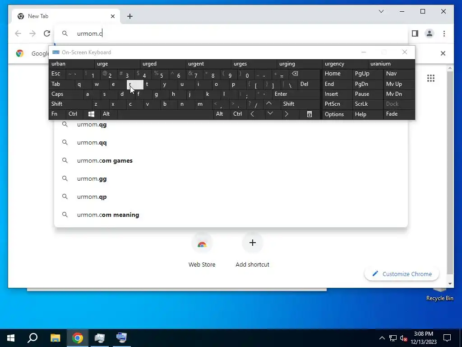Toggle the ScrLk key on On-Screen Keyboard
Screen dimensions: 462x347
pos(367,104)
